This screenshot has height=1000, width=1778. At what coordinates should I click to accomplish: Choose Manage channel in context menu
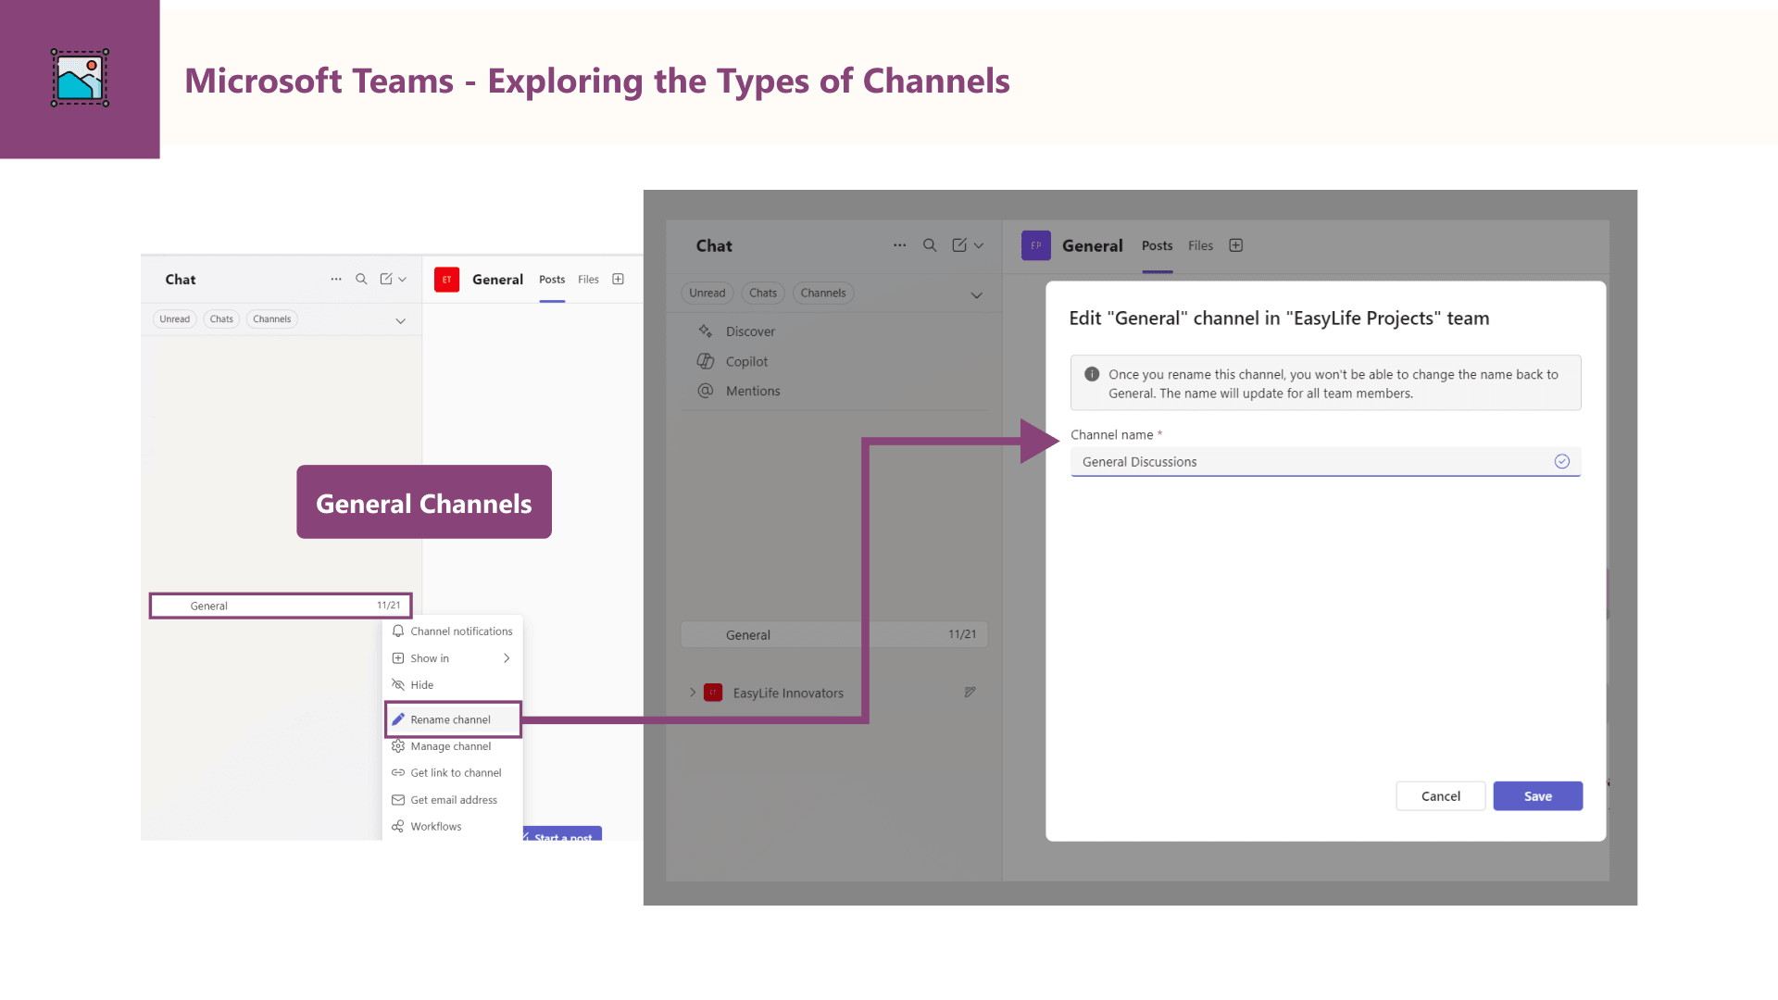451,746
